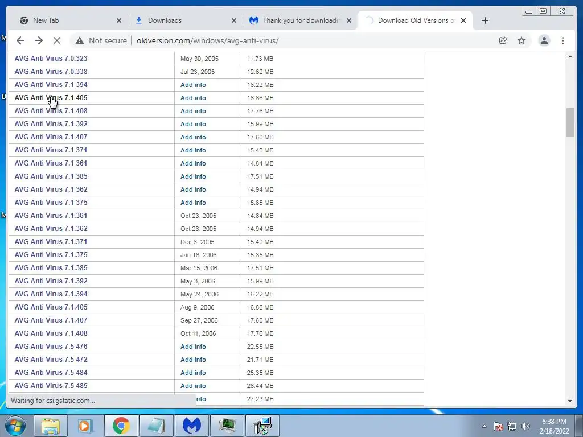Open the Chrome profile menu
This screenshot has height=437, width=583.
[x=544, y=40]
